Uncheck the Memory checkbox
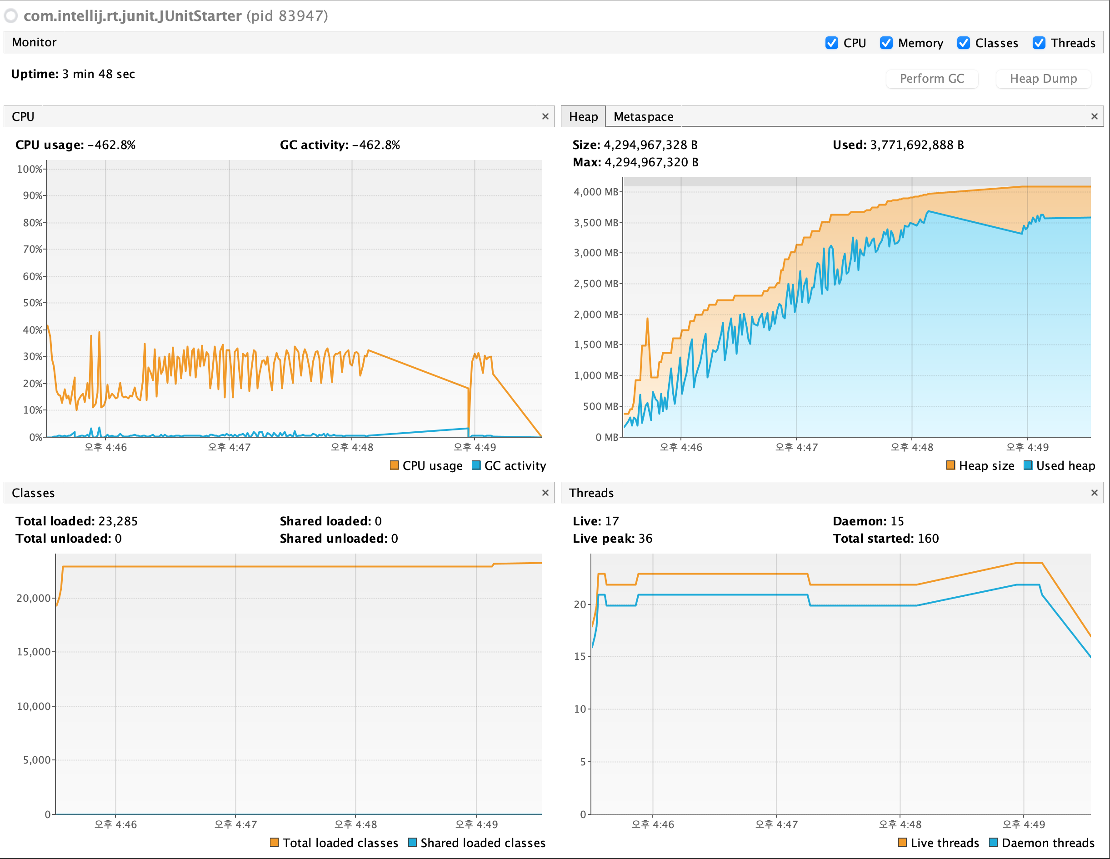 [886, 43]
